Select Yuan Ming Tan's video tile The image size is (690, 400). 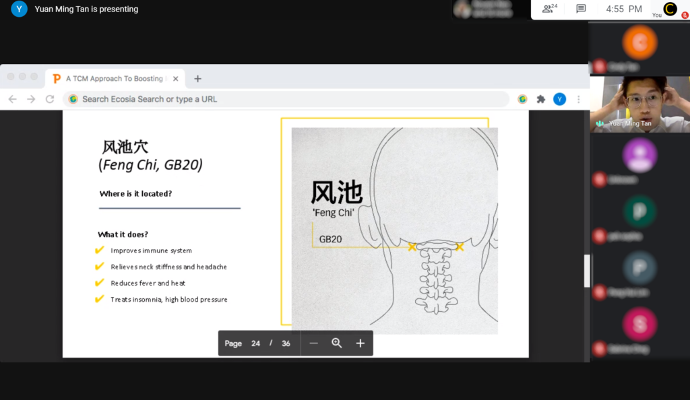click(x=639, y=104)
